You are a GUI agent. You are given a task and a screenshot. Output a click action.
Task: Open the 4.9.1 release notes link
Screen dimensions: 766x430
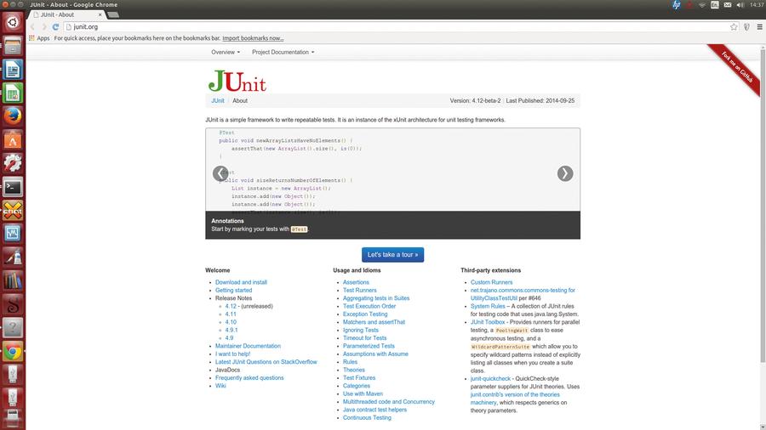(x=232, y=330)
